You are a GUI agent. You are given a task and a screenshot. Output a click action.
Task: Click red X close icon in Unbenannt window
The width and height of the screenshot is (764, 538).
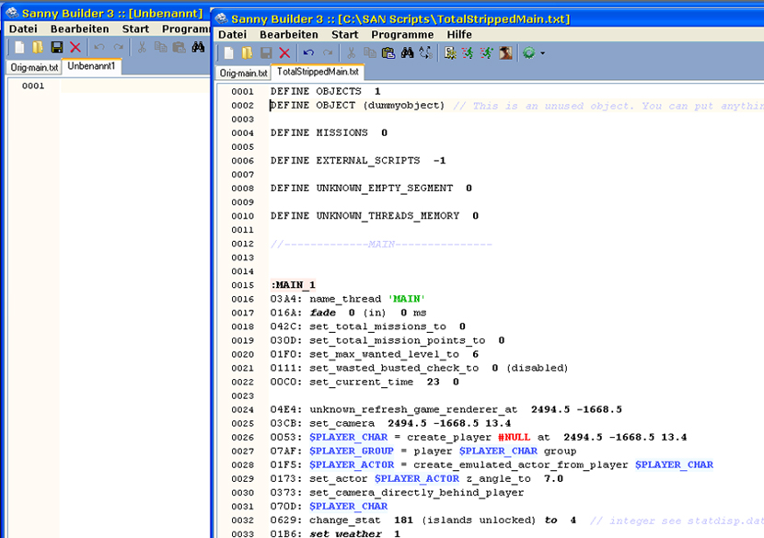[75, 47]
